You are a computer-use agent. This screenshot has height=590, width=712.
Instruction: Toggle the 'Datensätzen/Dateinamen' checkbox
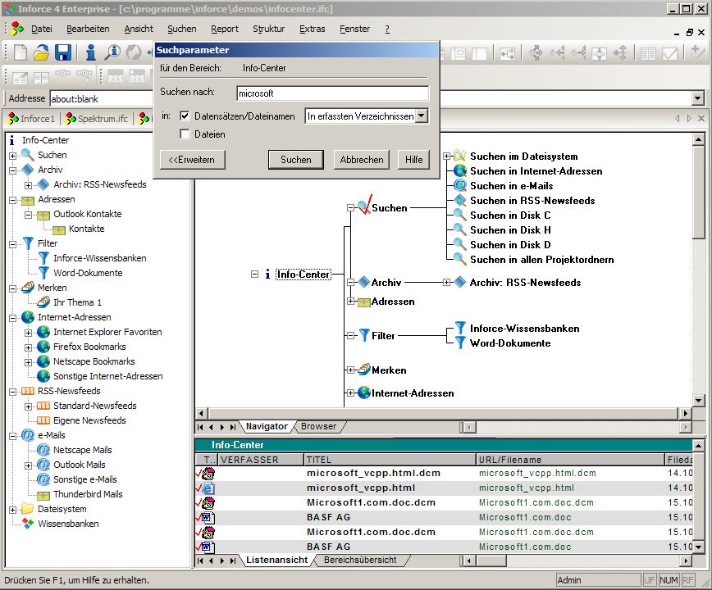click(185, 116)
